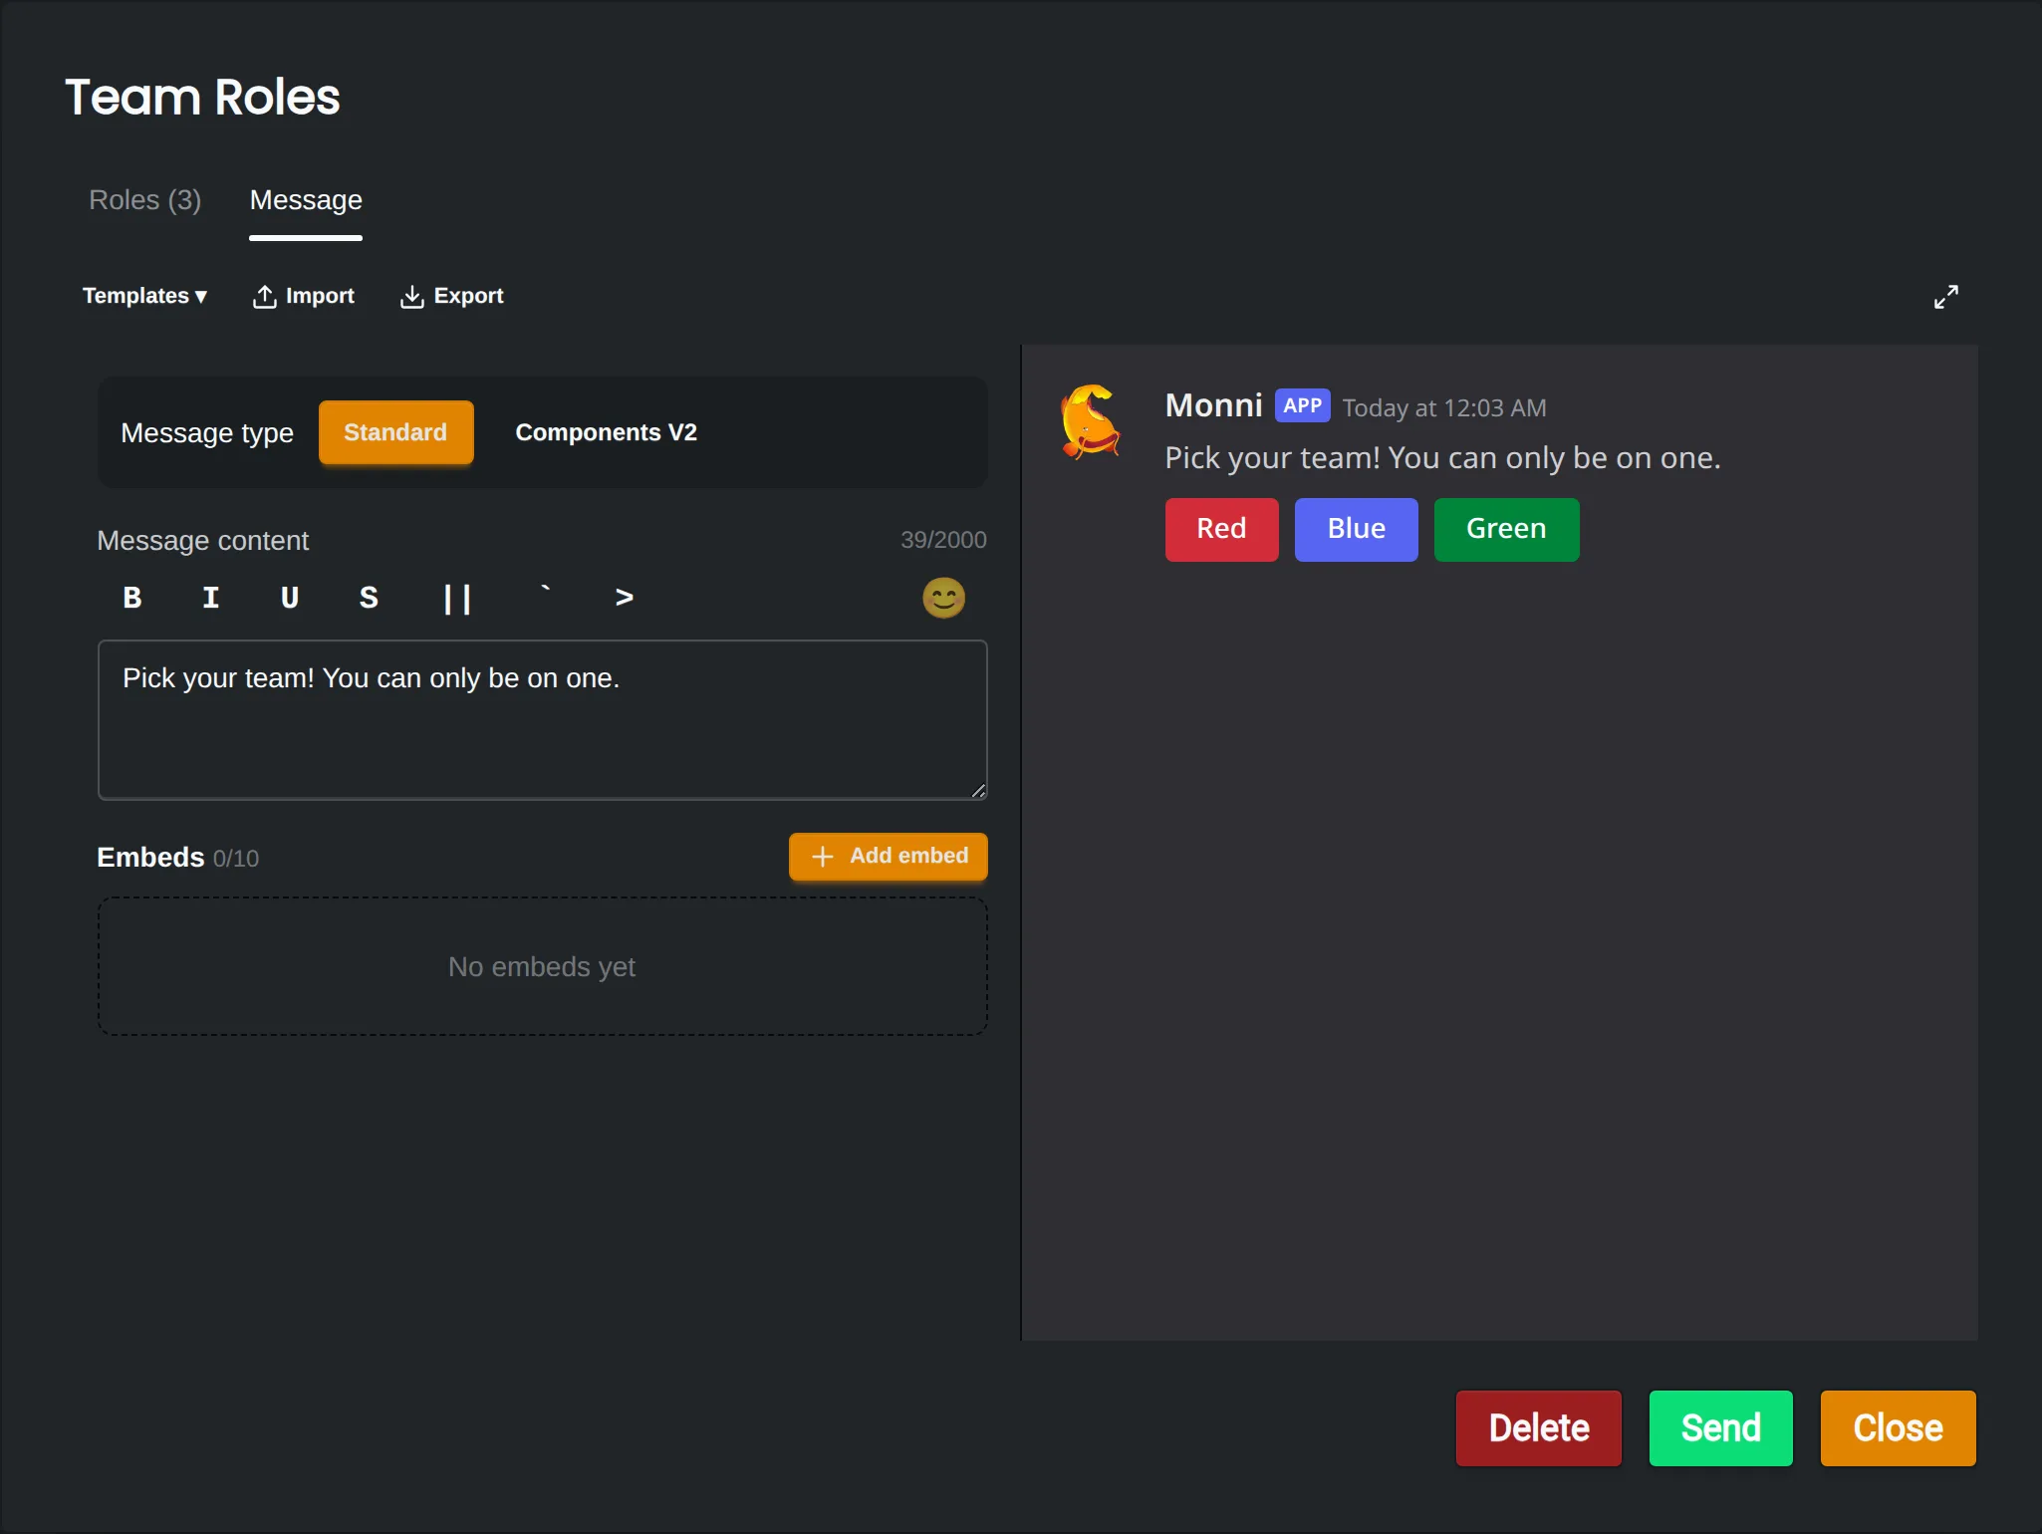The image size is (2042, 1534).
Task: Insert spoiler markup with the || icon
Action: pyautogui.click(x=457, y=598)
